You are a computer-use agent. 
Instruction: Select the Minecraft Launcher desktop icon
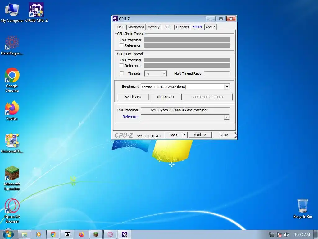pyautogui.click(x=12, y=178)
